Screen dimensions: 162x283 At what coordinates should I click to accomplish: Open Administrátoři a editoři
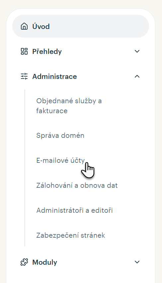click(x=74, y=210)
